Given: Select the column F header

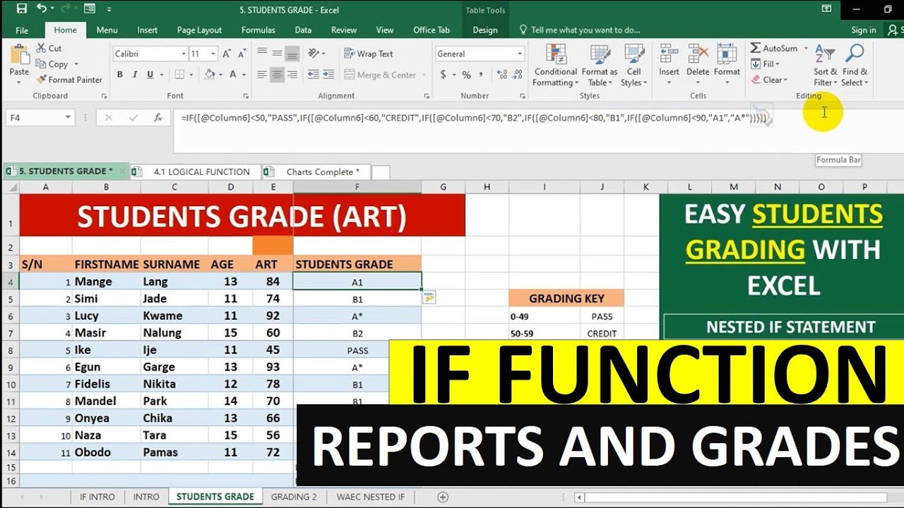Looking at the screenshot, I should pos(357,187).
